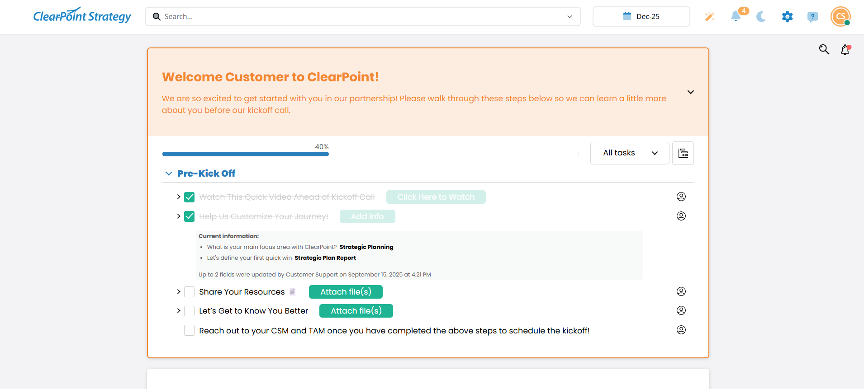Open the ClearPoint Strategy logo home link
Viewport: 864px width, 389px height.
pyautogui.click(x=82, y=16)
